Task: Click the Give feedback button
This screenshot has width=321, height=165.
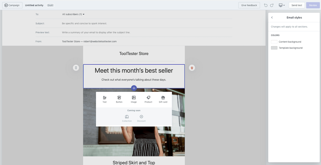Action: click(x=249, y=5)
